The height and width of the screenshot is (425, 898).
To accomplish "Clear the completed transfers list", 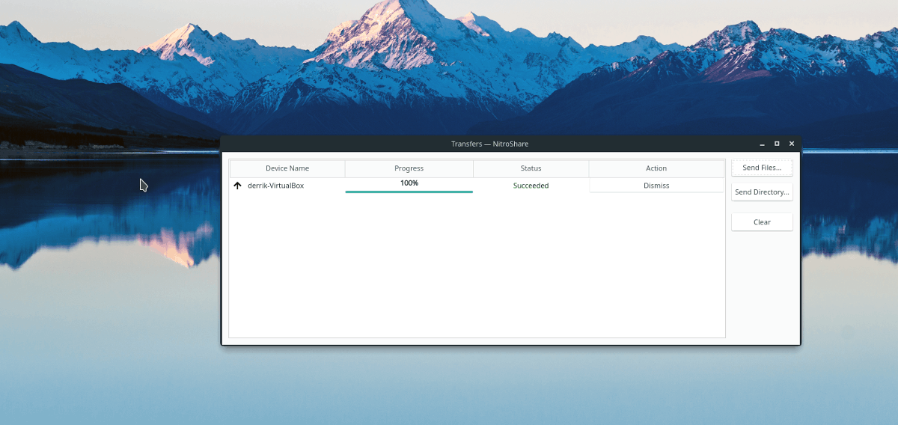I will (762, 222).
